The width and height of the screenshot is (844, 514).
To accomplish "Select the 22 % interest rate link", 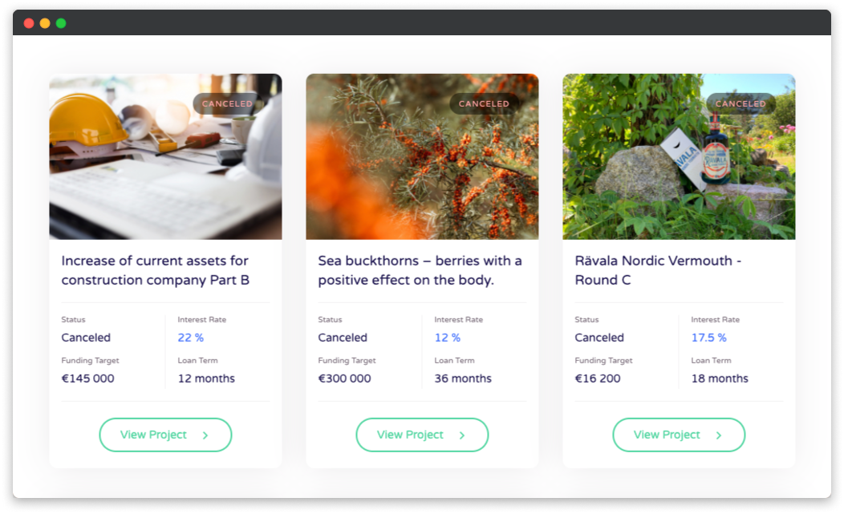I will pos(190,338).
